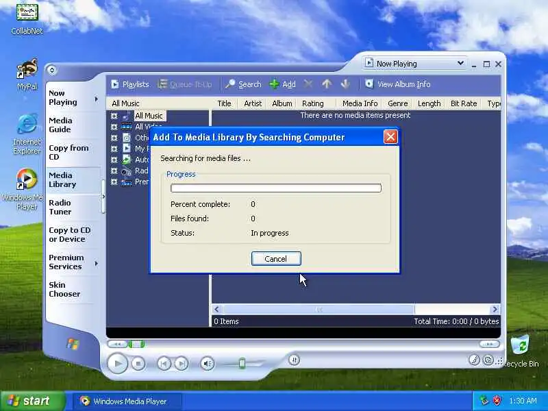Click Search in the toolbar
The width and height of the screenshot is (548, 411).
pyautogui.click(x=243, y=84)
